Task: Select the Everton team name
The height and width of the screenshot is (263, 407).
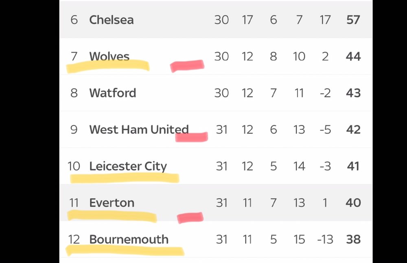Action: click(112, 203)
